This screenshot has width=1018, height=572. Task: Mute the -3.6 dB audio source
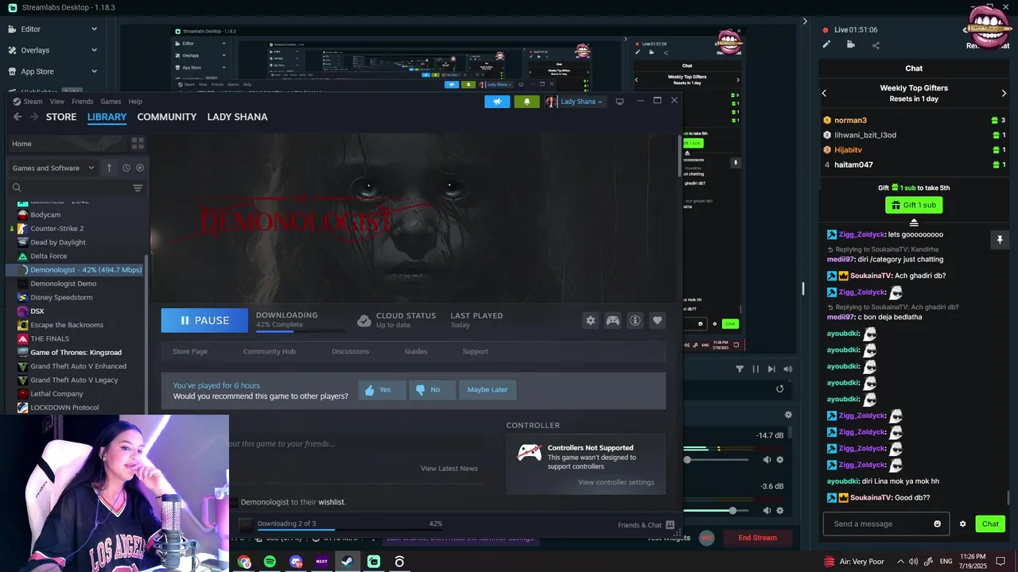767,511
